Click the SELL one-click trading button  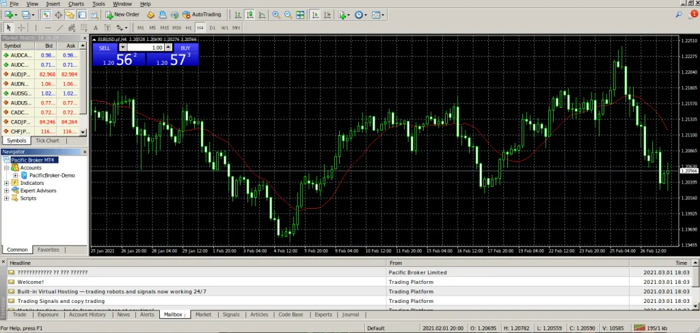(x=105, y=48)
